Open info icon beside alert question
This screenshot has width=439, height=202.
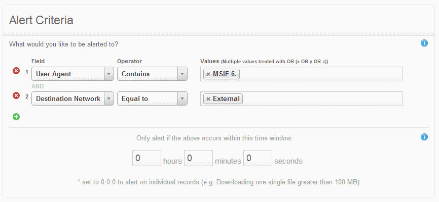(424, 43)
